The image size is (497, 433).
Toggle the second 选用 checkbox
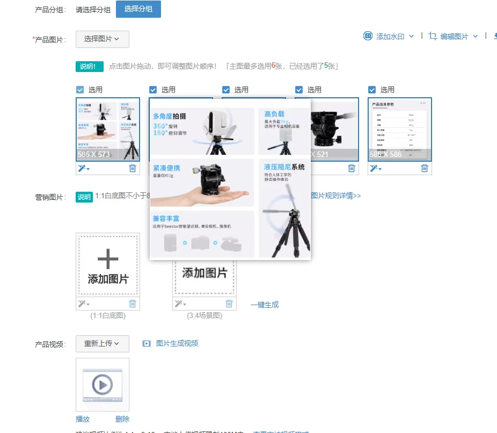click(x=153, y=90)
